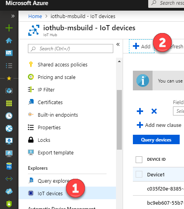Click the blue info icon in the banner

(143, 81)
